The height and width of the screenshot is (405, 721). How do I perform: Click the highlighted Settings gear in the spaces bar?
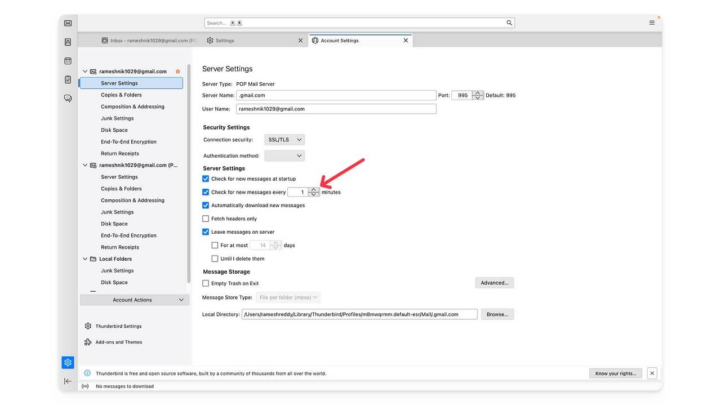[x=68, y=362]
